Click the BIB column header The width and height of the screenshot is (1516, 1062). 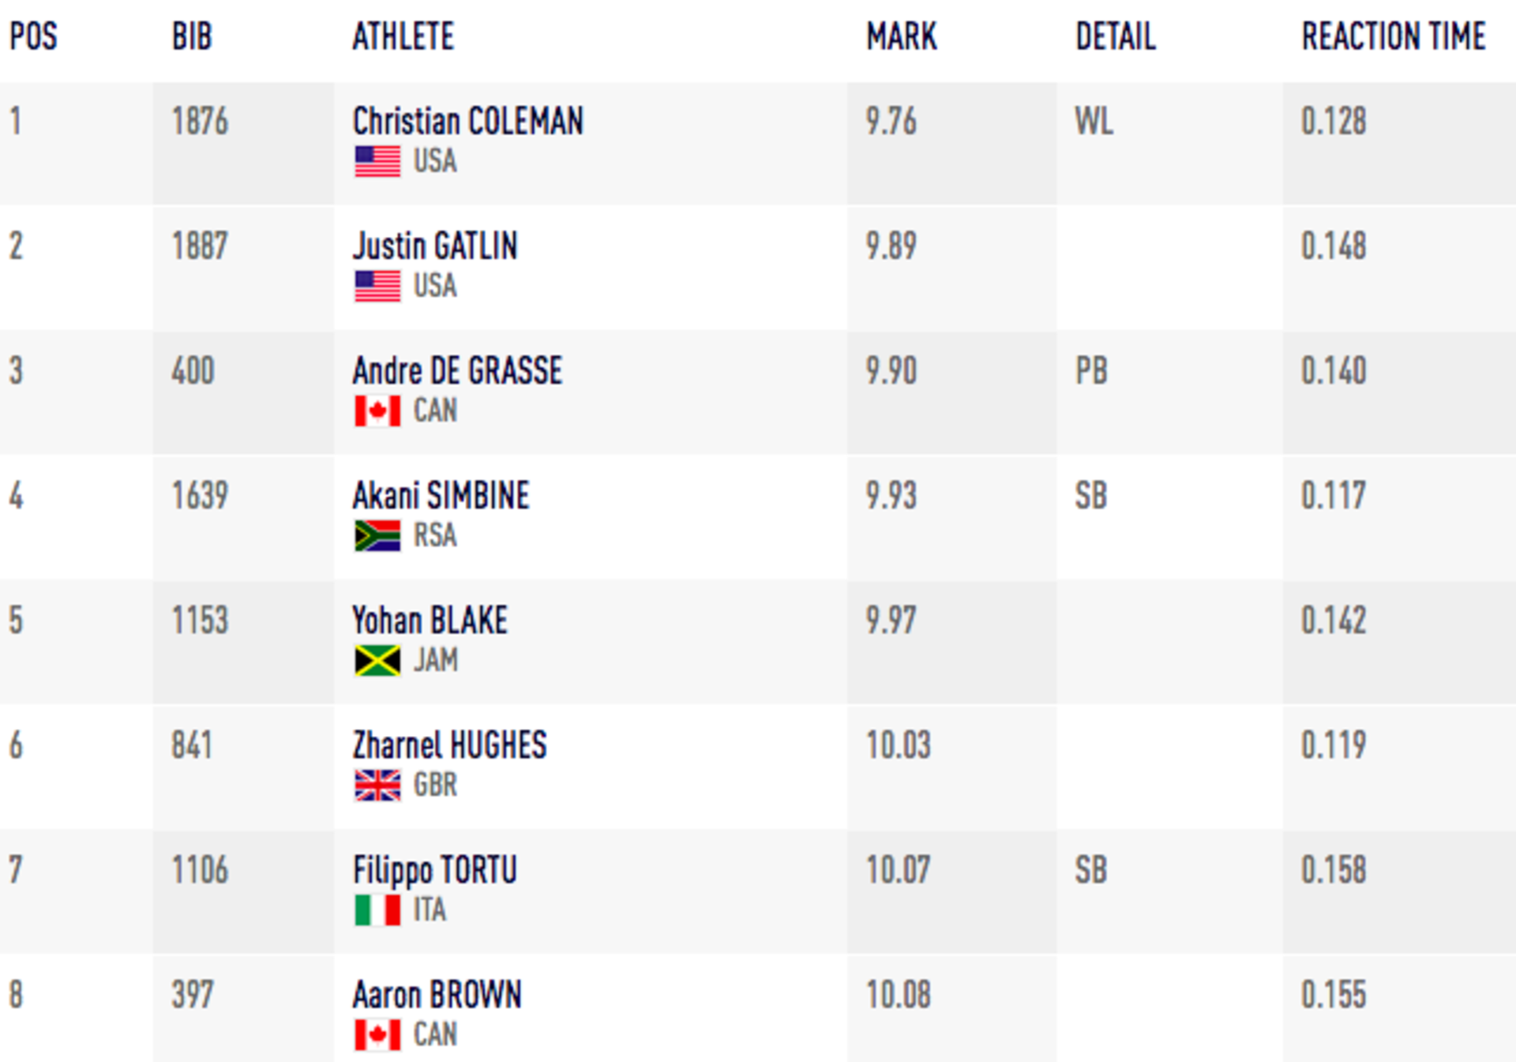pos(192,36)
